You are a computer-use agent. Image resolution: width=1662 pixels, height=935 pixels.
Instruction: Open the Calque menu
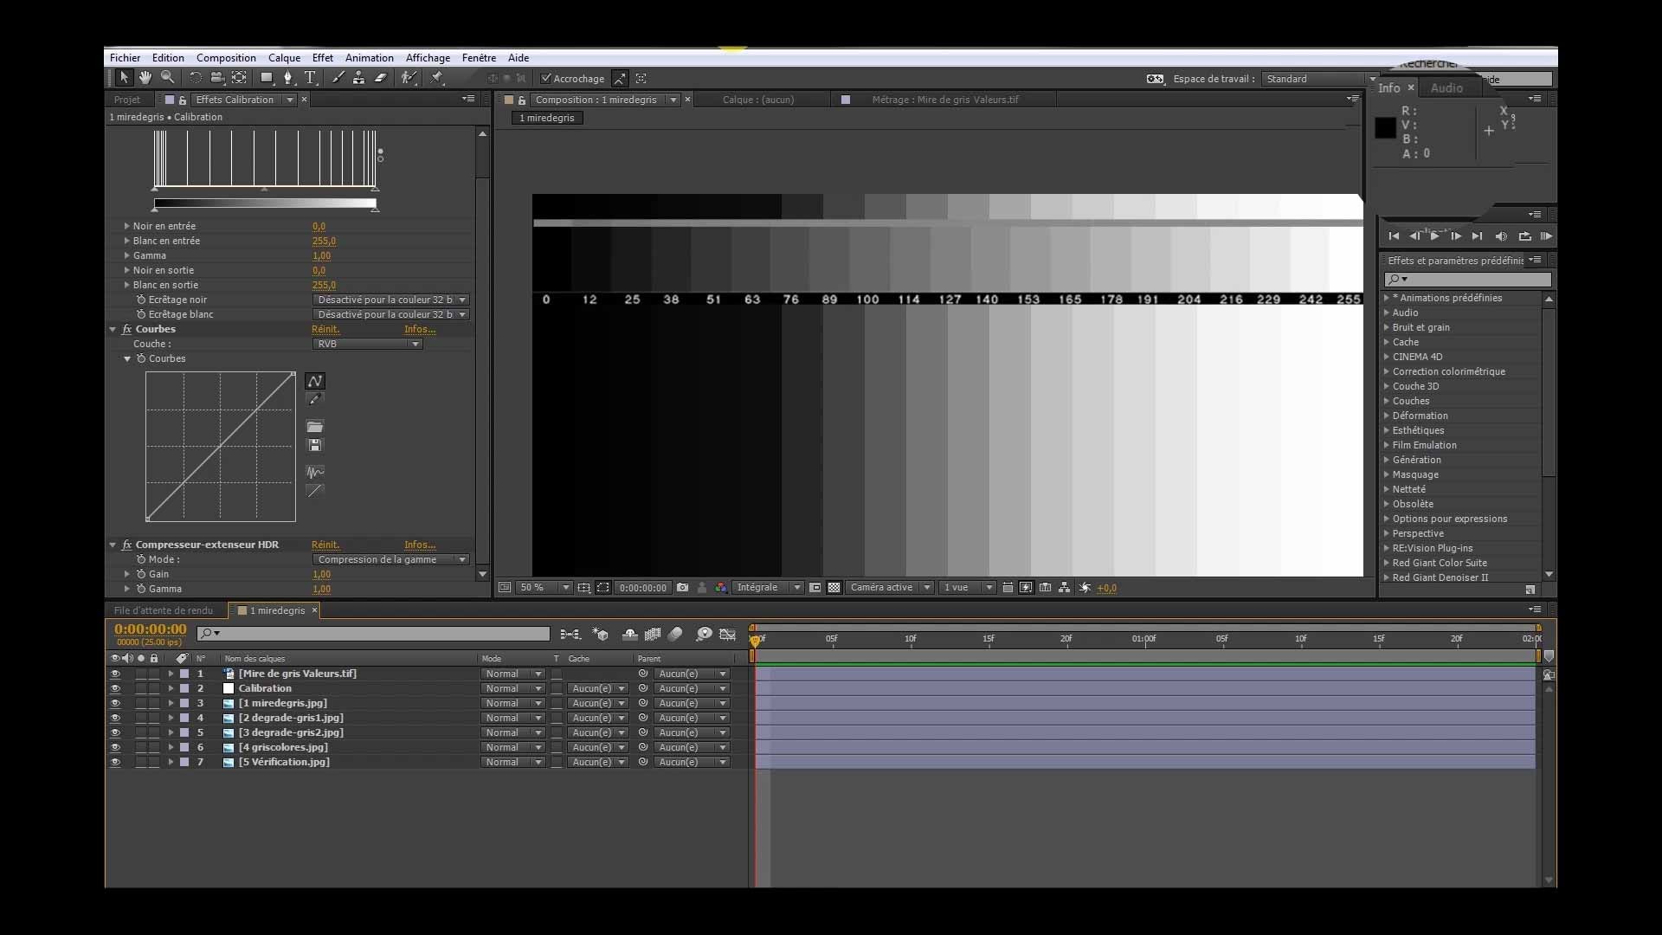284,58
